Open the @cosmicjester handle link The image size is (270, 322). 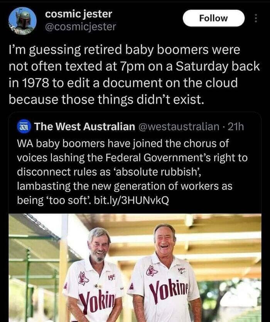coord(80,27)
